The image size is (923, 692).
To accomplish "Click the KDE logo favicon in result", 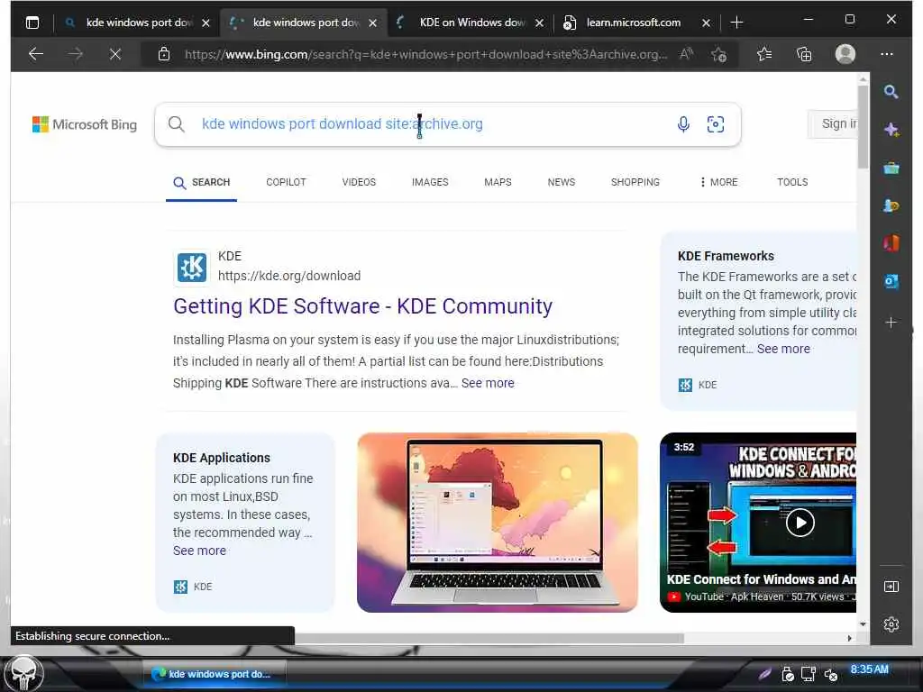I will click(x=192, y=268).
